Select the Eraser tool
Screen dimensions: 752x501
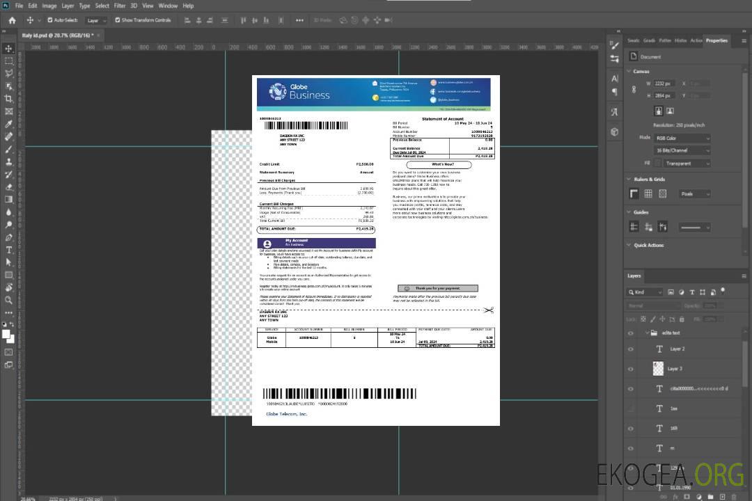click(x=8, y=187)
